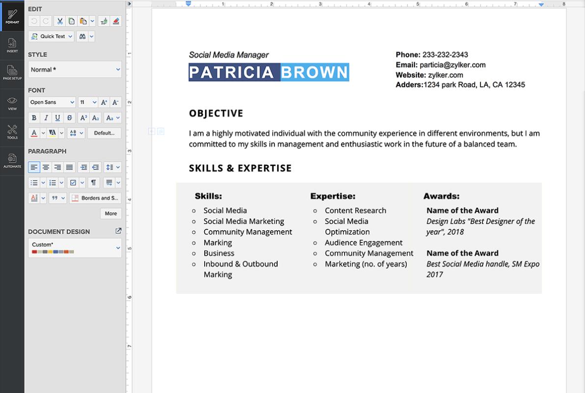Click the OBJECTIVE heading text
This screenshot has width=585, height=393.
click(x=216, y=113)
